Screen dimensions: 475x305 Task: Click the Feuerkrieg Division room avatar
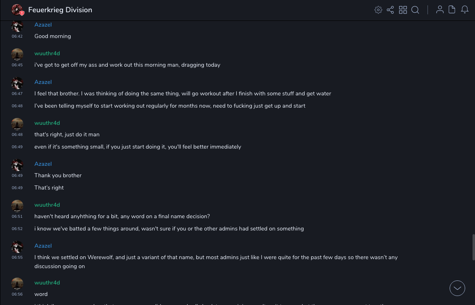click(x=17, y=10)
